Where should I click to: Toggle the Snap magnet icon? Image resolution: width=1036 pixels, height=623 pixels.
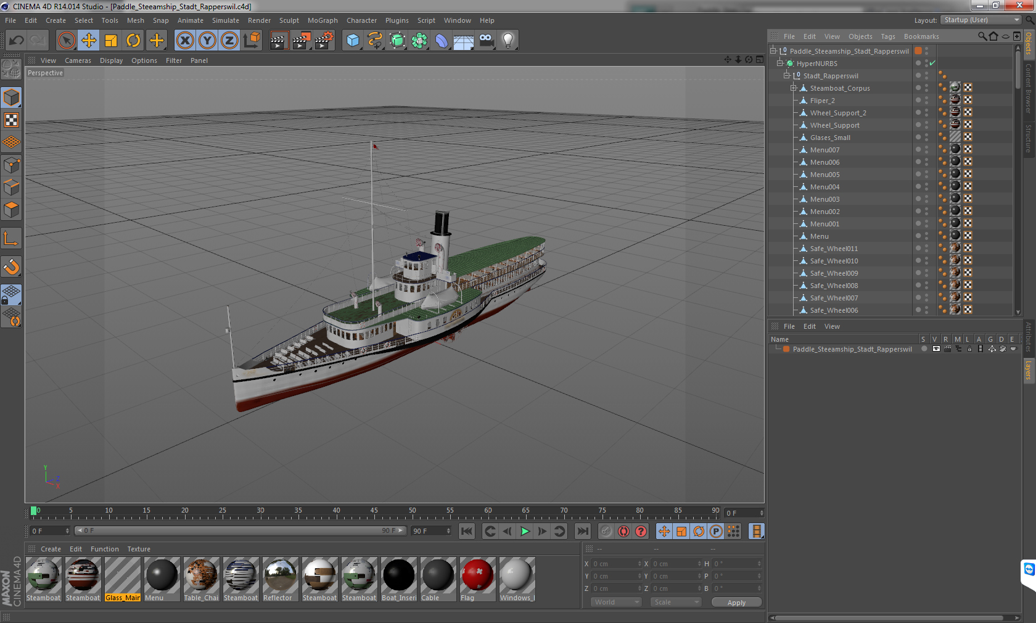point(12,266)
